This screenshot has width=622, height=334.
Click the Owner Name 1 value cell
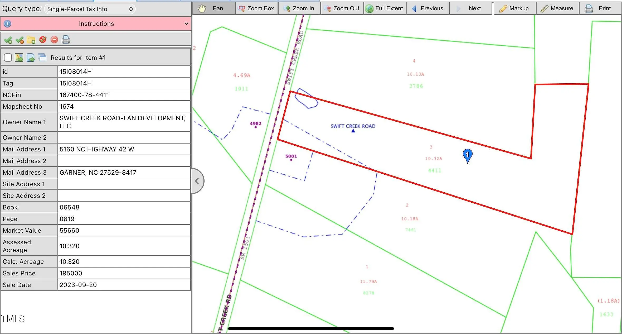124,122
